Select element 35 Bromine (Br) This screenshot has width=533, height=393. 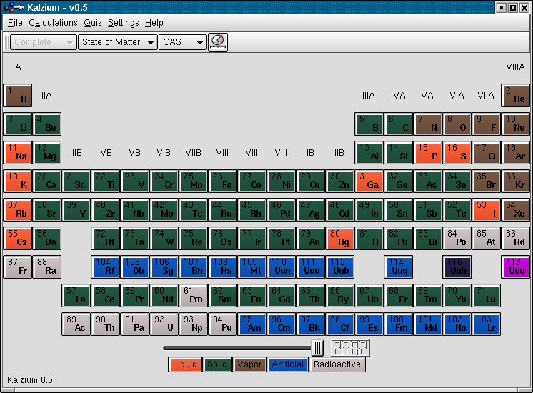[486, 181]
